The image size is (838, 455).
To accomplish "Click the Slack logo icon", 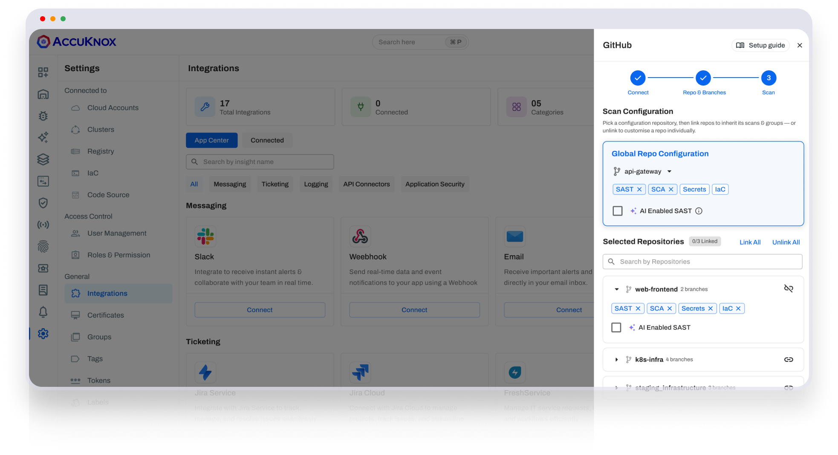I will click(x=205, y=236).
